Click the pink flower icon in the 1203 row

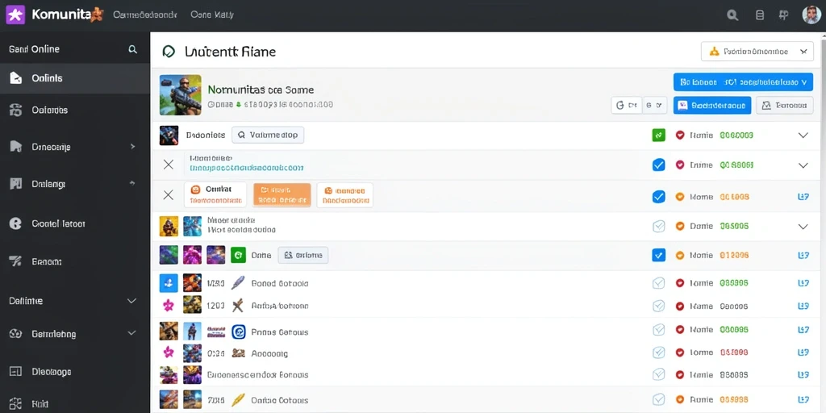point(169,305)
